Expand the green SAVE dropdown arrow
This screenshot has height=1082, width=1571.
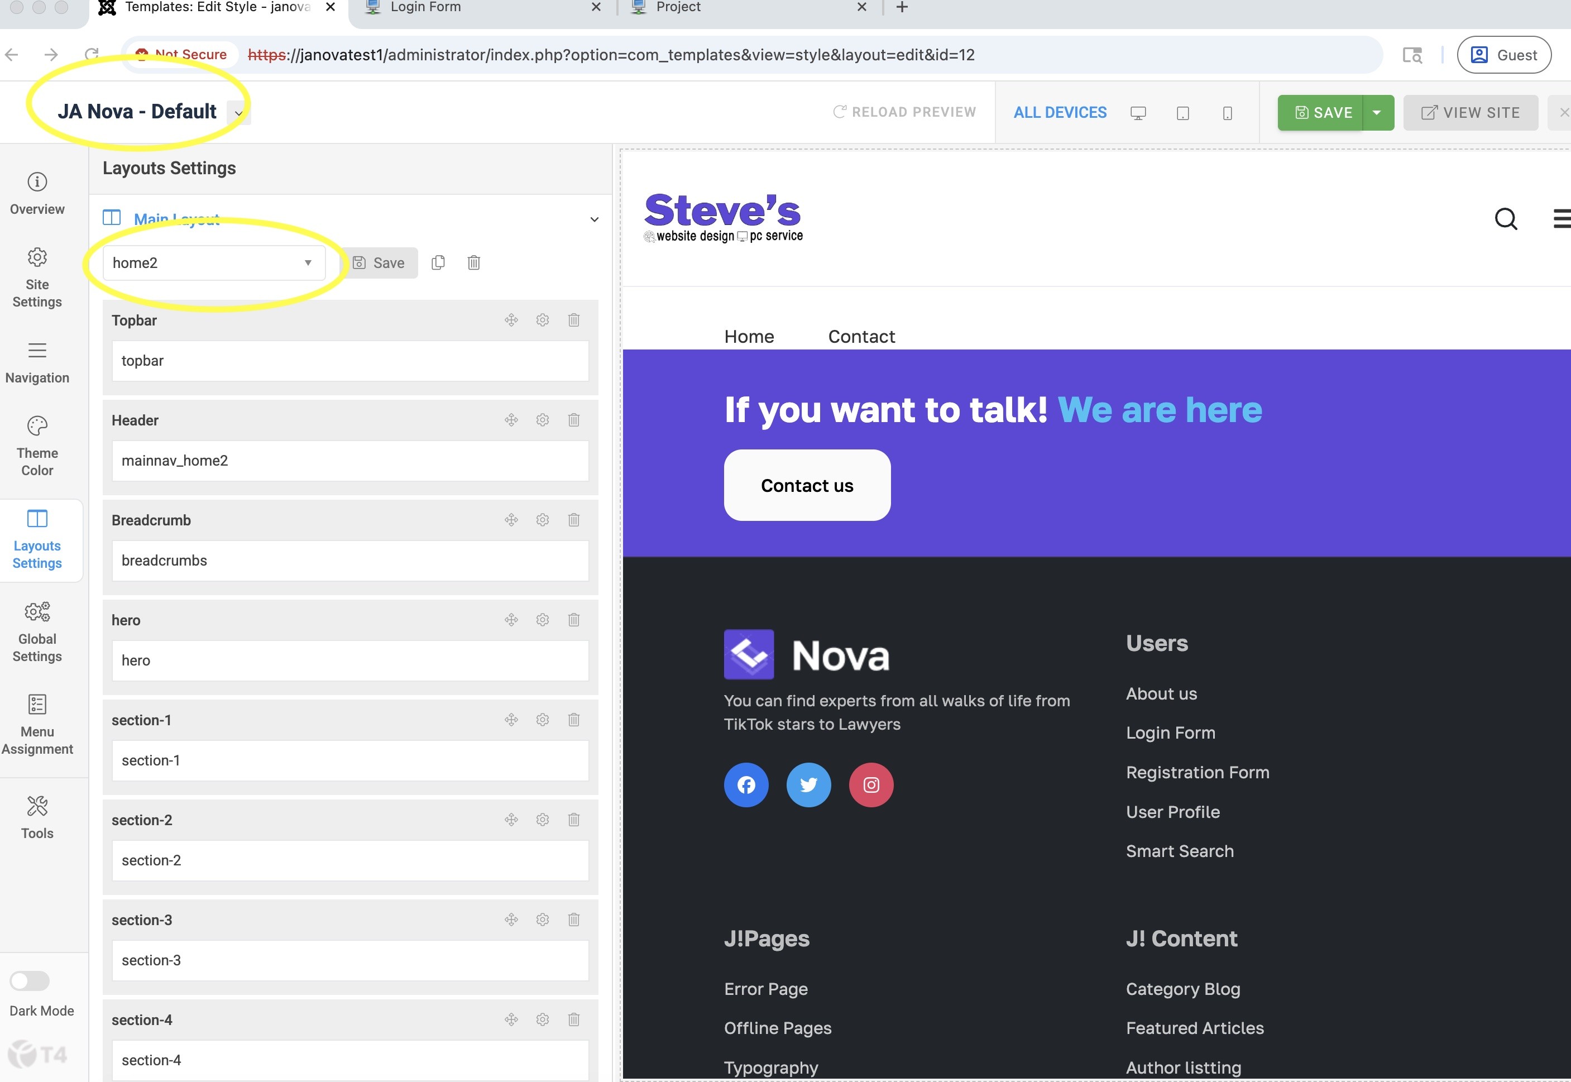(1377, 113)
